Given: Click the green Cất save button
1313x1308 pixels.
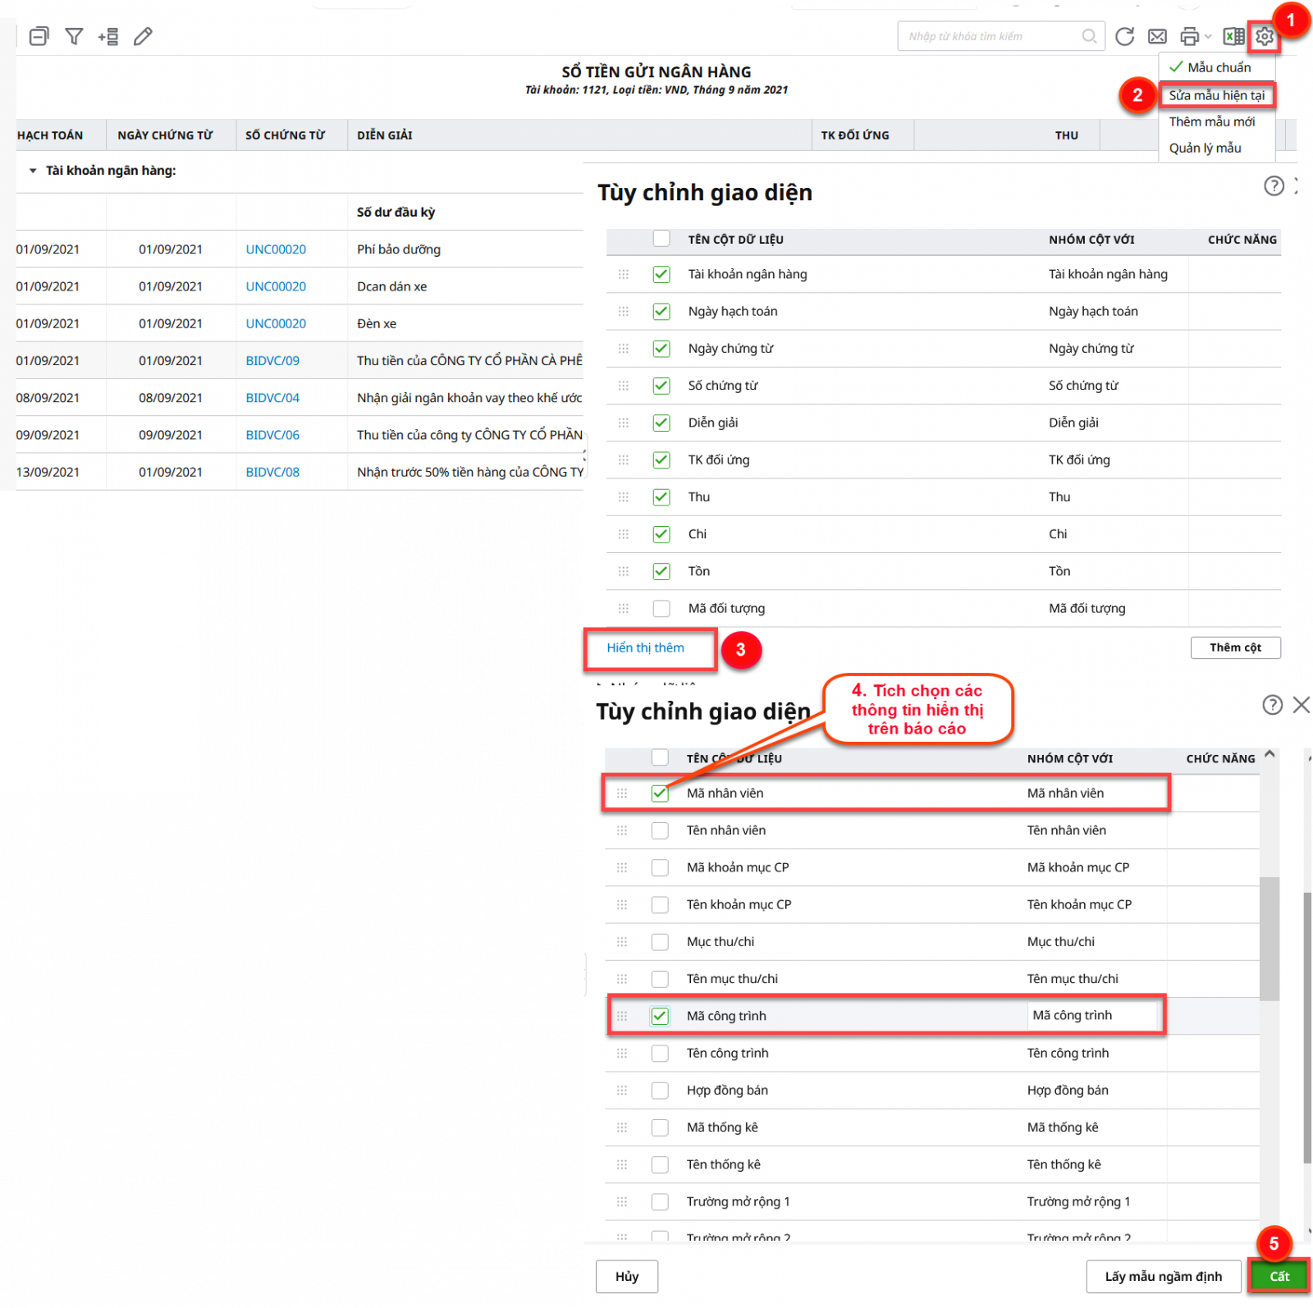Looking at the screenshot, I should pos(1279,1276).
